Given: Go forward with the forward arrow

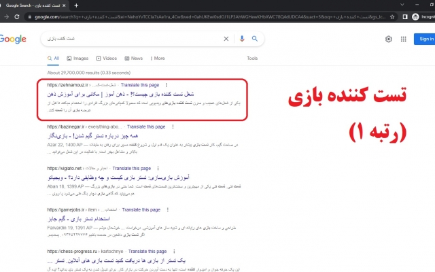Looking at the screenshot, I should pos(7,17).
